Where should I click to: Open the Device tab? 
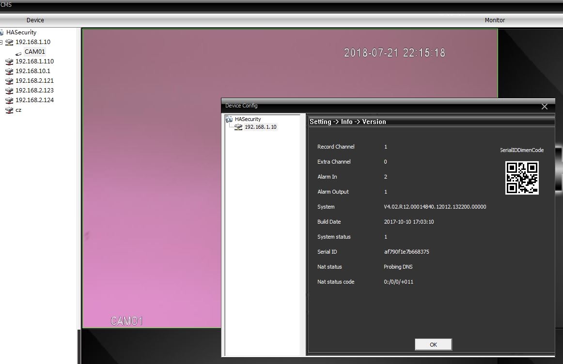(35, 20)
